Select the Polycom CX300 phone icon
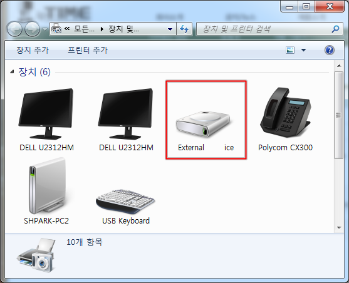The width and height of the screenshot is (349, 283). (x=285, y=112)
